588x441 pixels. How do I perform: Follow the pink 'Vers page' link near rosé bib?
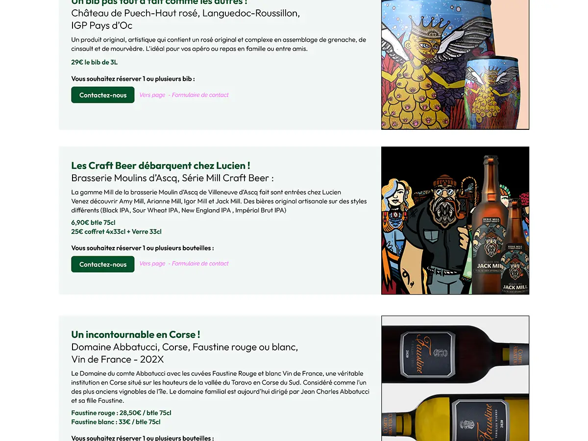pos(152,95)
